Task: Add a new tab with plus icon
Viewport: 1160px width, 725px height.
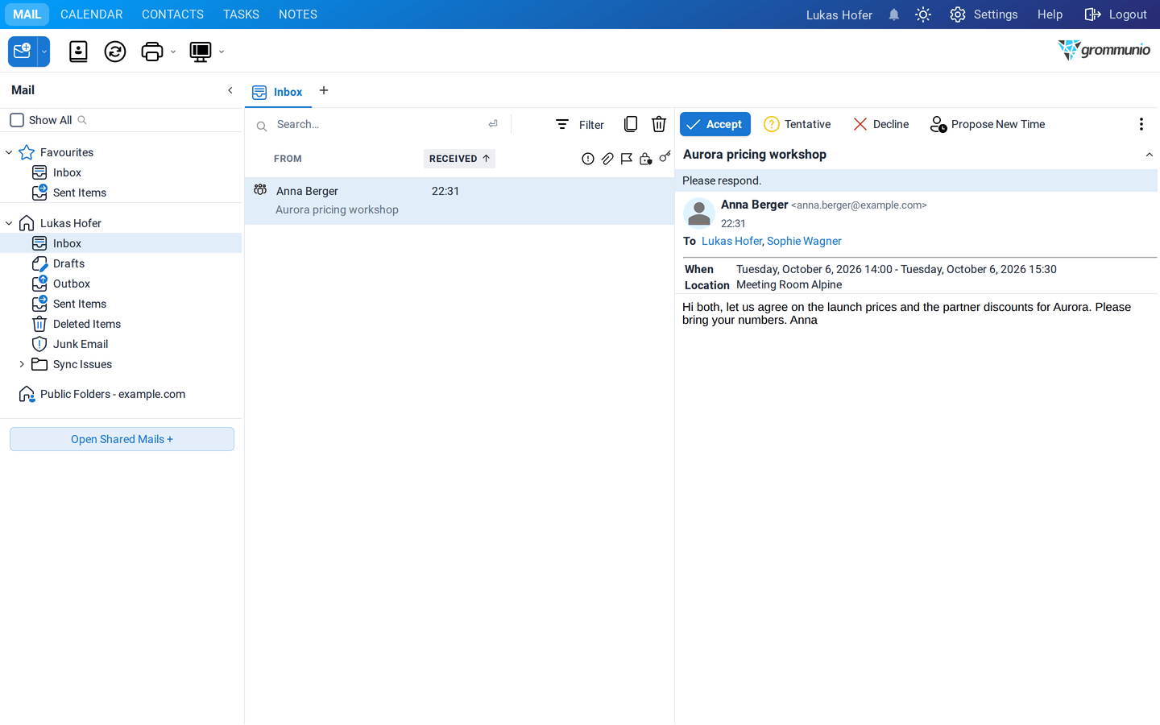Action: click(324, 90)
